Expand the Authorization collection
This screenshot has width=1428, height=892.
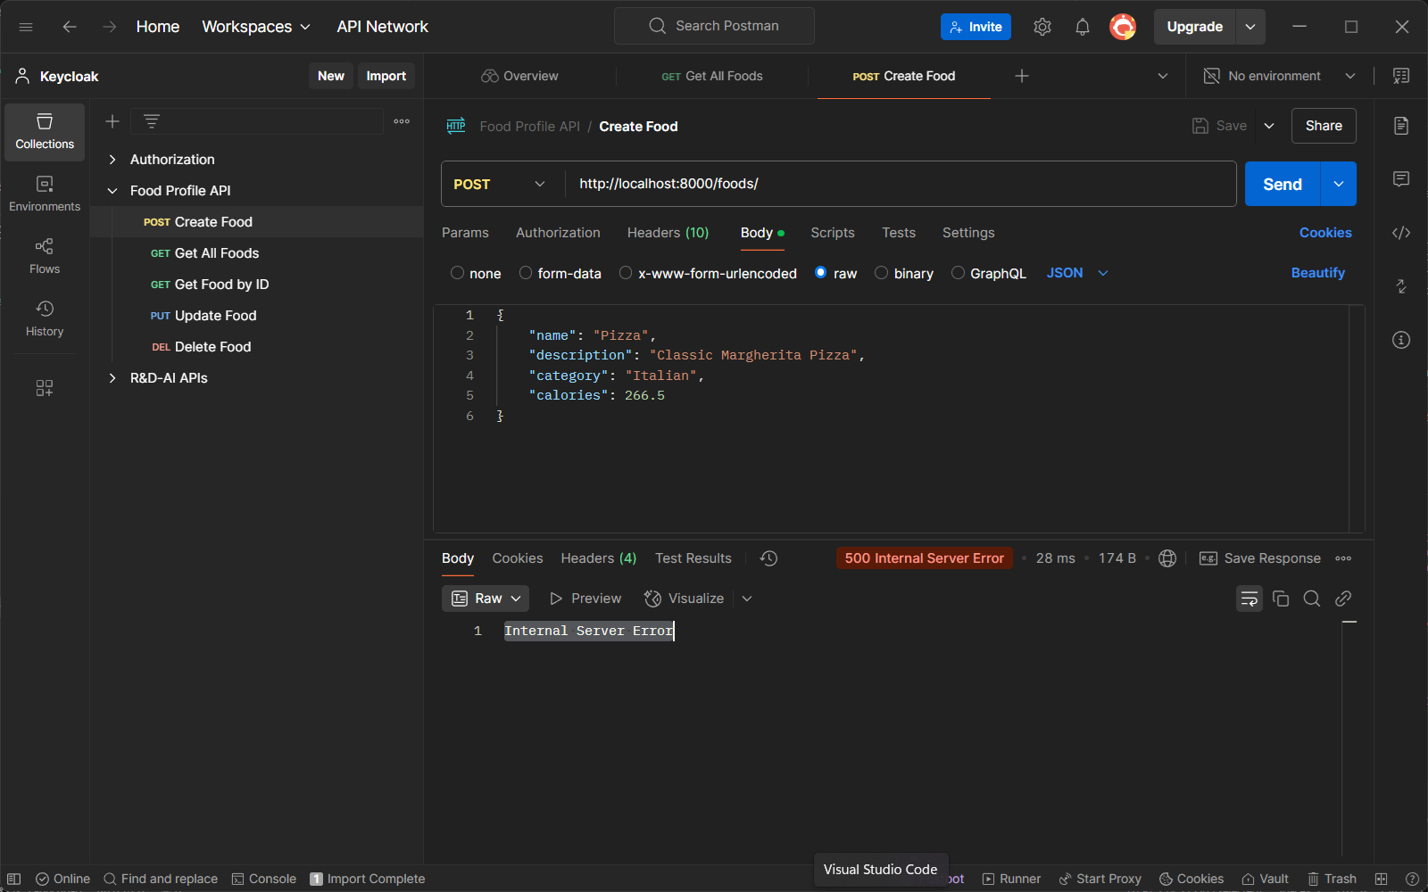coord(112,160)
